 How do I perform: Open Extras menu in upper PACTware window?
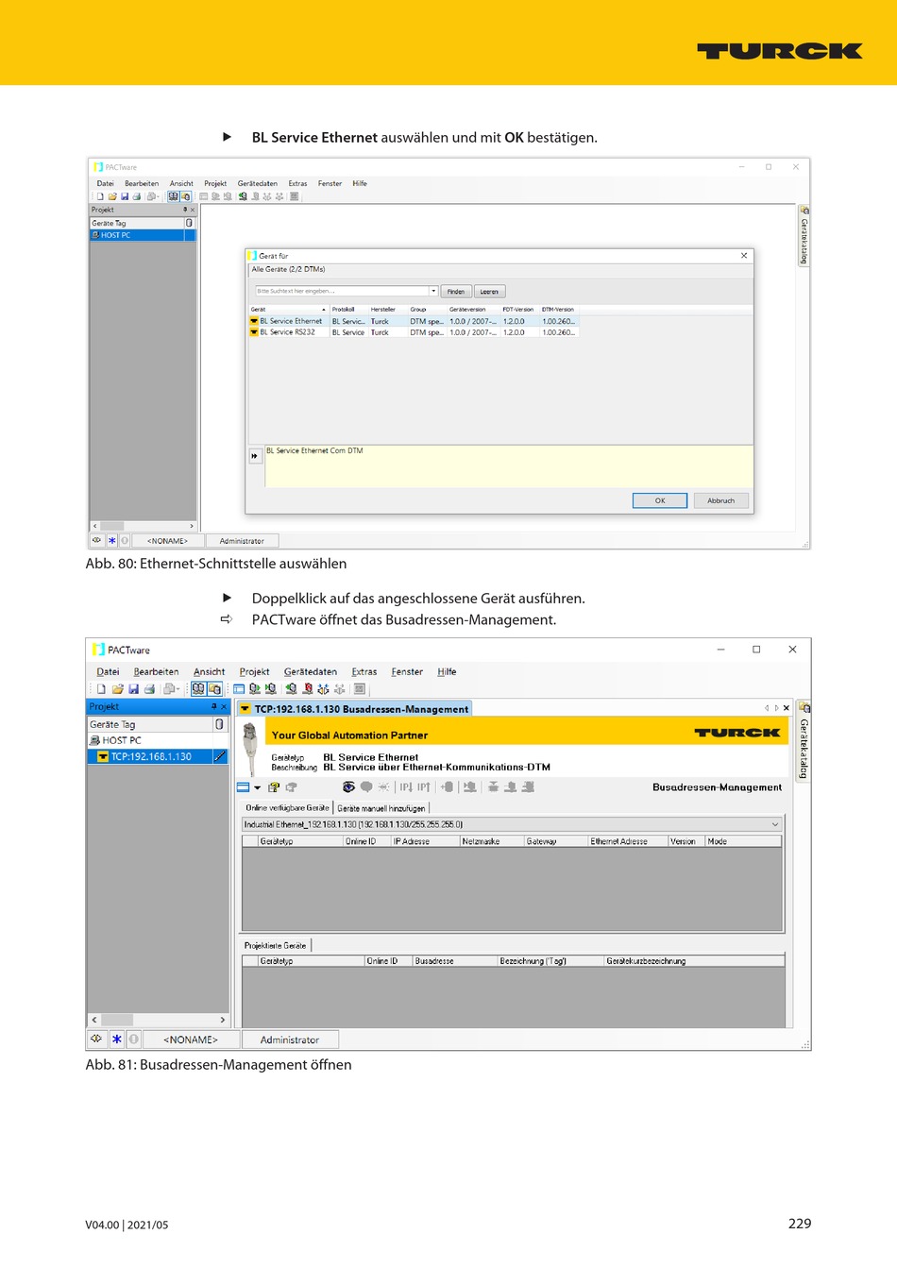point(297,183)
